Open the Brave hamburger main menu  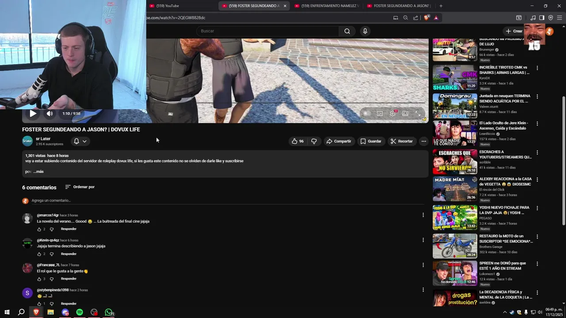[559, 18]
